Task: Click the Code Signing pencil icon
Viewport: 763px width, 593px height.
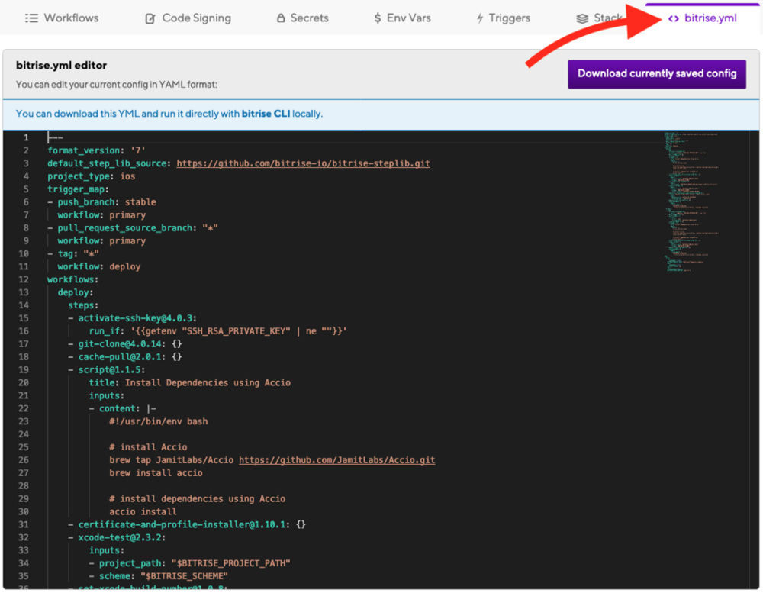Action: (150, 18)
